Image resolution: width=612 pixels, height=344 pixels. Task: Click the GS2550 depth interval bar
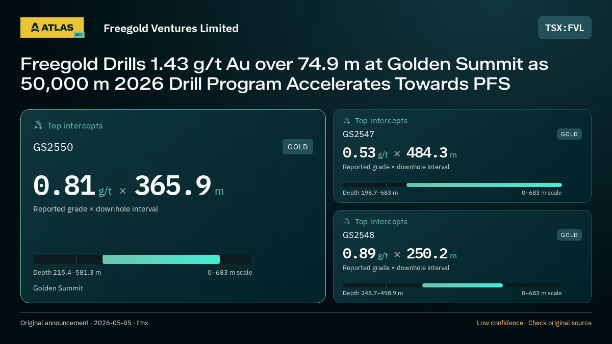pos(143,259)
